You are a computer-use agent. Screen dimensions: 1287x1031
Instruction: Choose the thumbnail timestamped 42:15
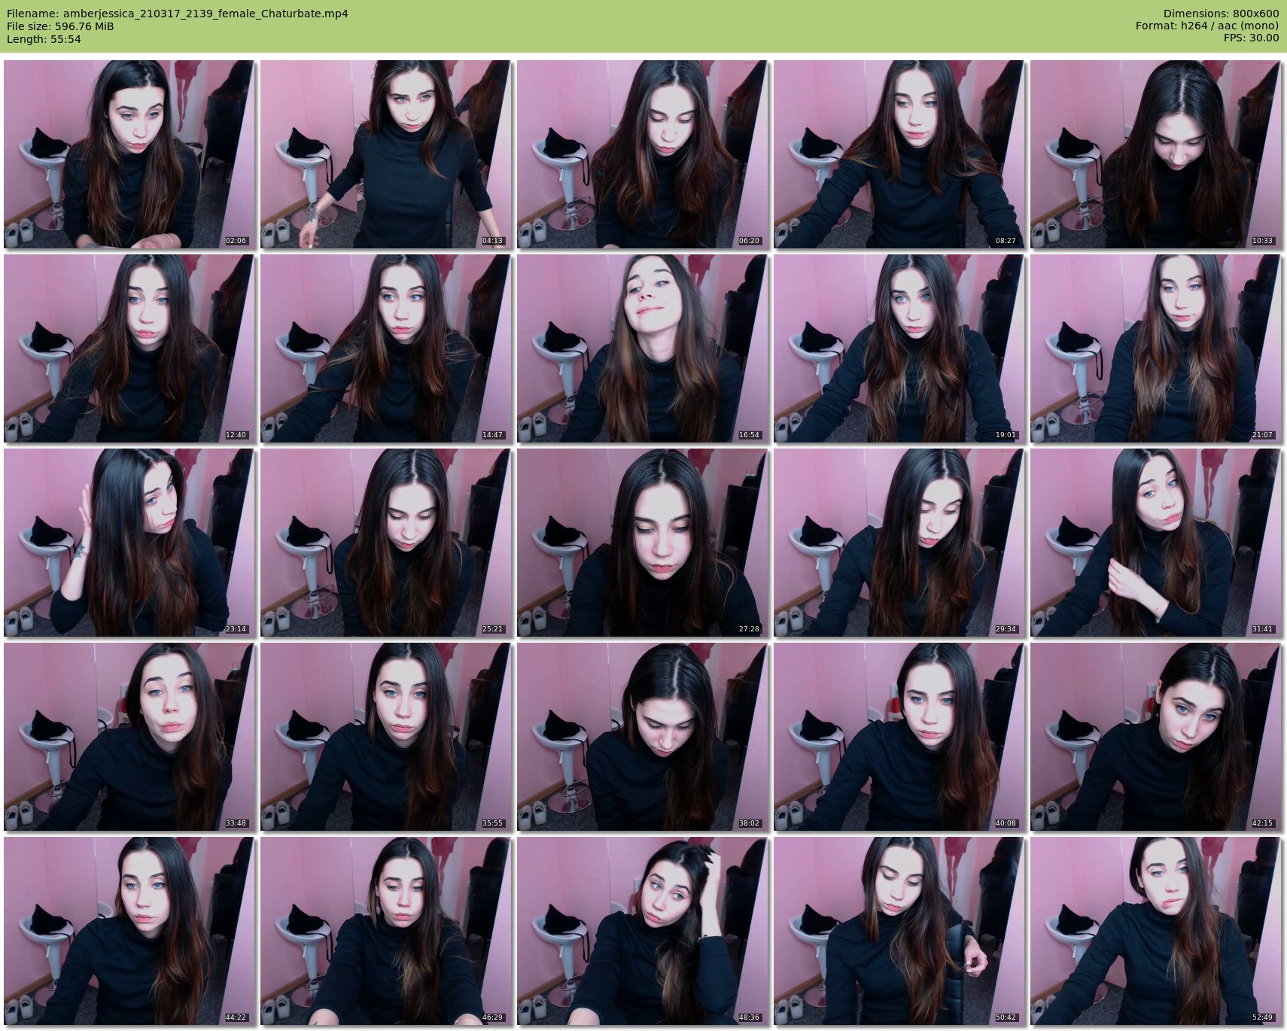pos(1156,737)
